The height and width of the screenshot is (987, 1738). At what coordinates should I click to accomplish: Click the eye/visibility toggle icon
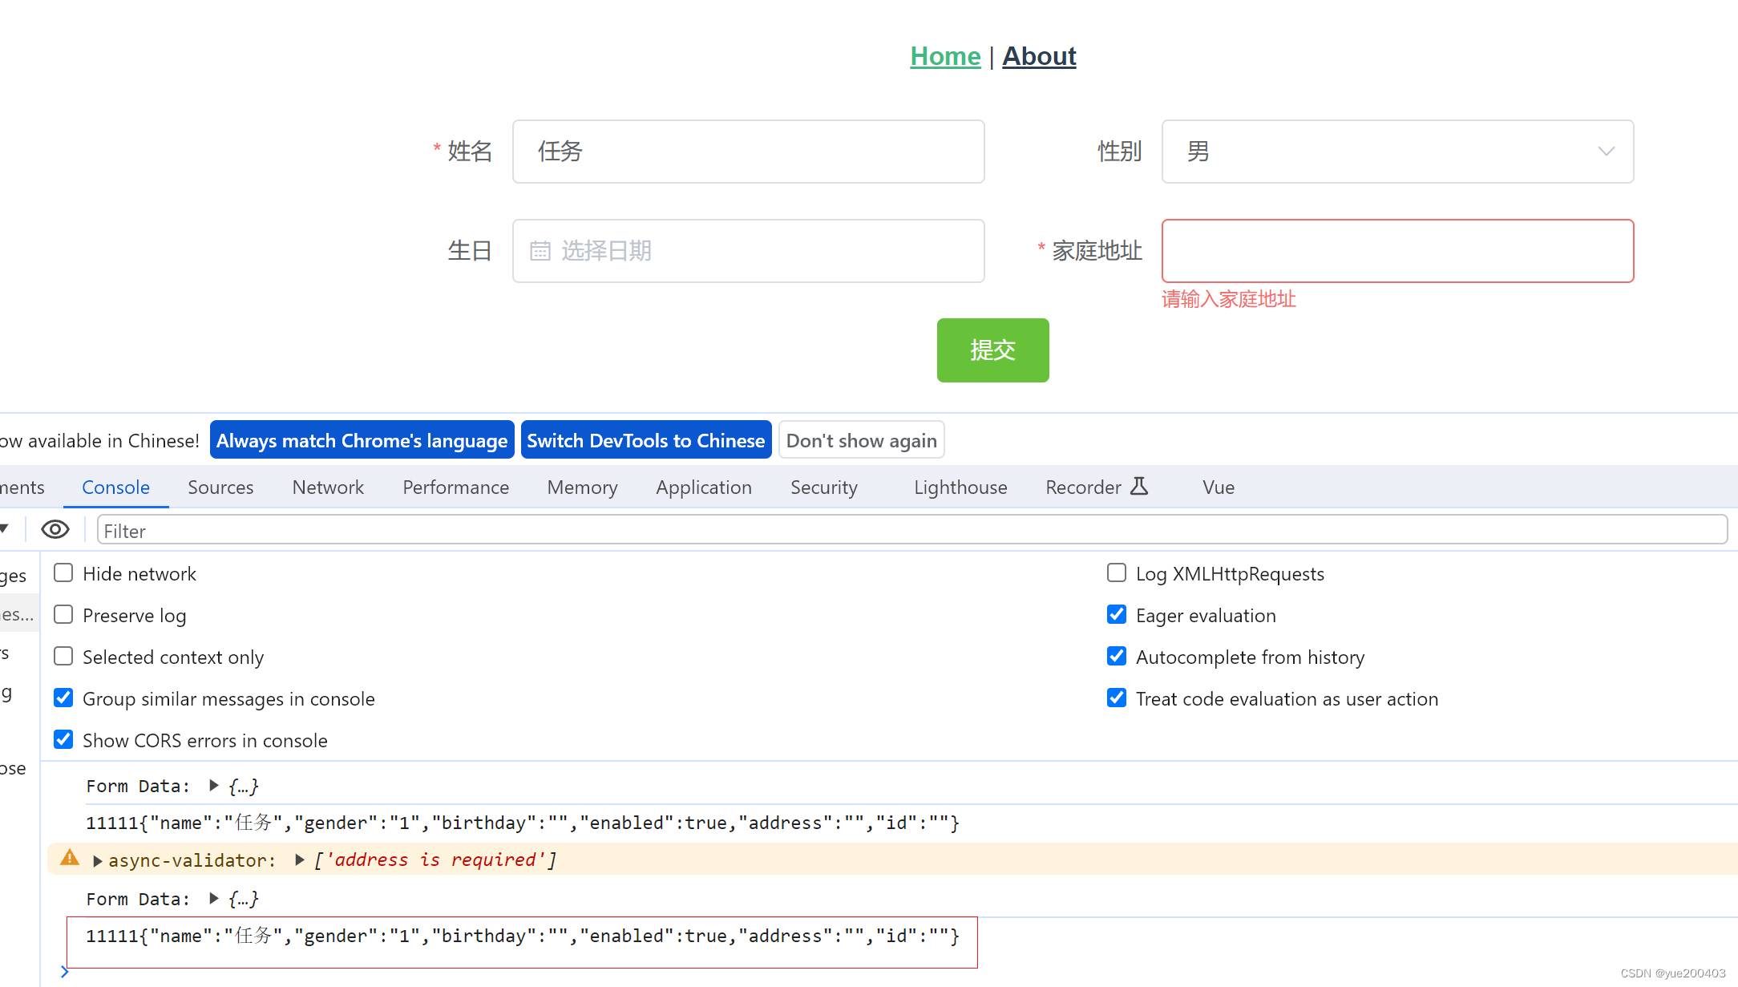[x=56, y=528]
